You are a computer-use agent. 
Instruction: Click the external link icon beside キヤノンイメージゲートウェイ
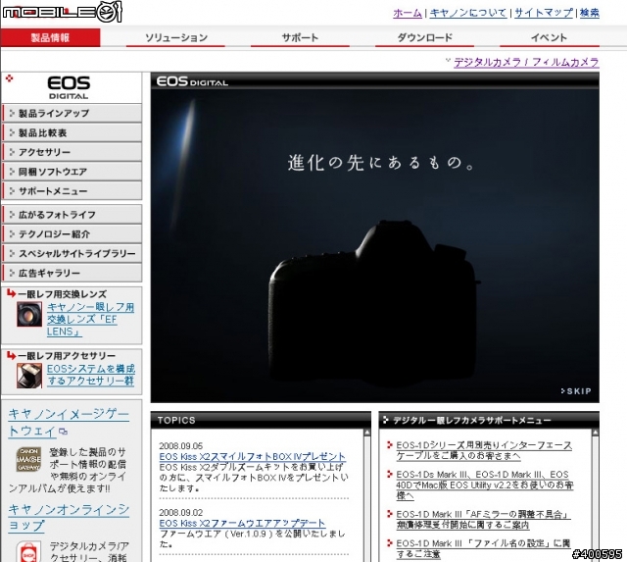pyautogui.click(x=63, y=432)
